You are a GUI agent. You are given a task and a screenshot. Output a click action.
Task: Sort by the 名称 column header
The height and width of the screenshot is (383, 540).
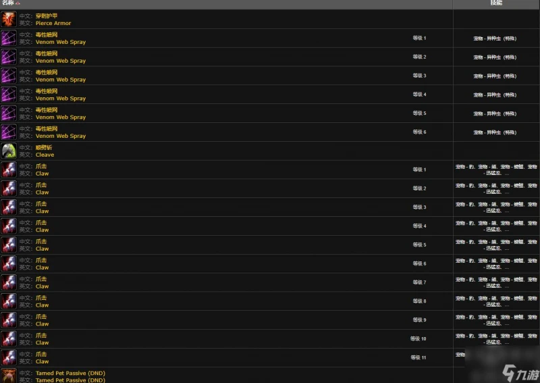7,3
